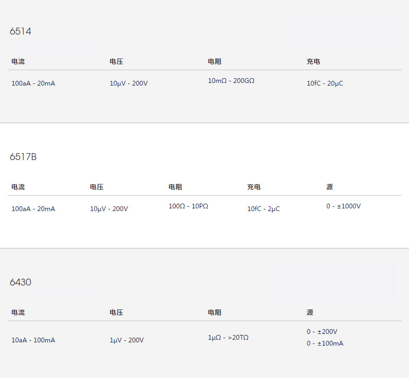Viewport: 409px width, 378px height.
Task: Select the 6514 voltage value 10µV - 200V
Action: point(129,83)
